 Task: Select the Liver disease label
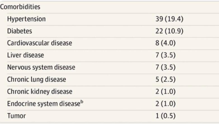(25, 55)
